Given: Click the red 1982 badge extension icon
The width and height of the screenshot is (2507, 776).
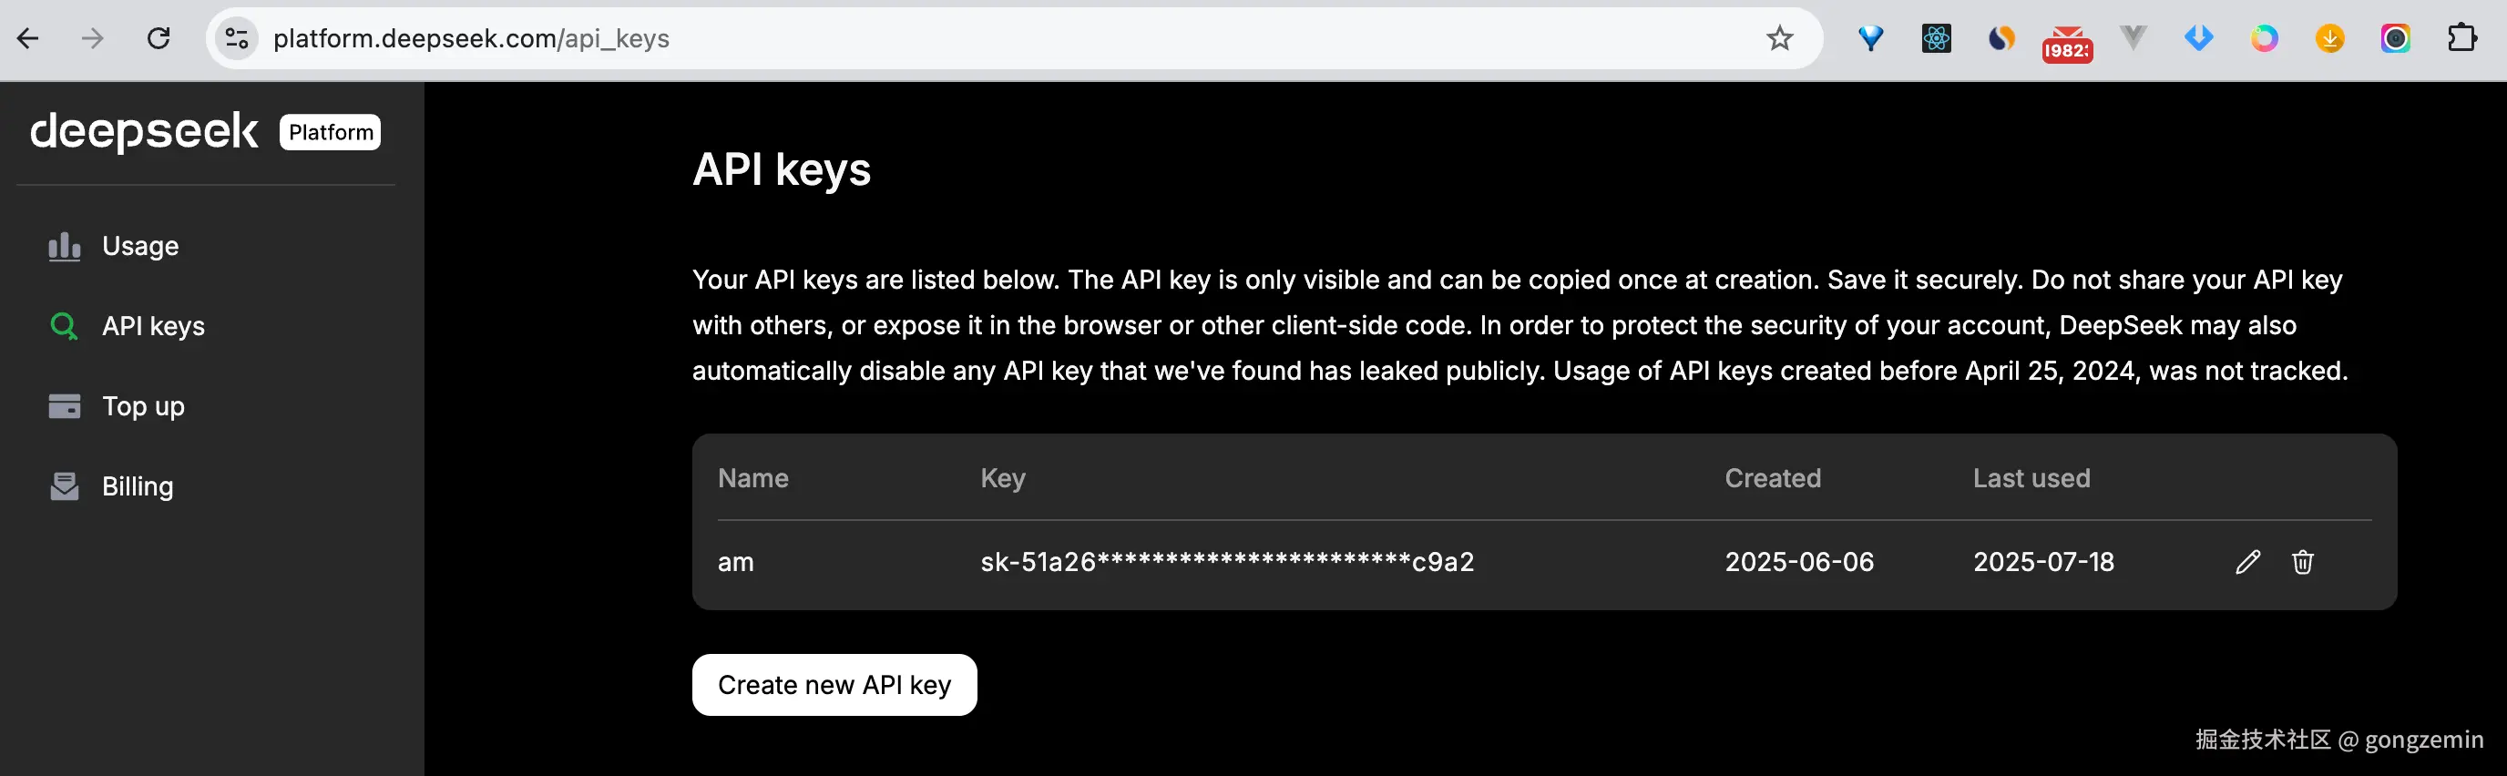Looking at the screenshot, I should pos(2066,45).
